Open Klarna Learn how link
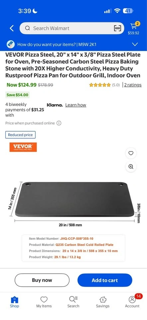This screenshot has height=320, width=147. pos(76,105)
